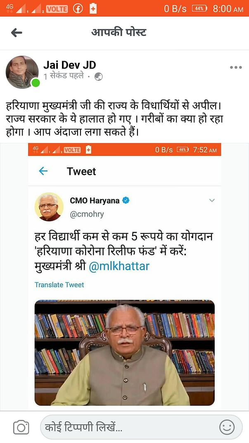Click the @mlkhattar mention link
This screenshot has width=249, height=443.
pos(119,266)
